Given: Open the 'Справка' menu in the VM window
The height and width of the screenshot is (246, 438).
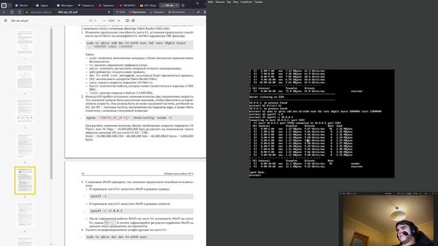Looking at the screenshot, I should point(259,2).
